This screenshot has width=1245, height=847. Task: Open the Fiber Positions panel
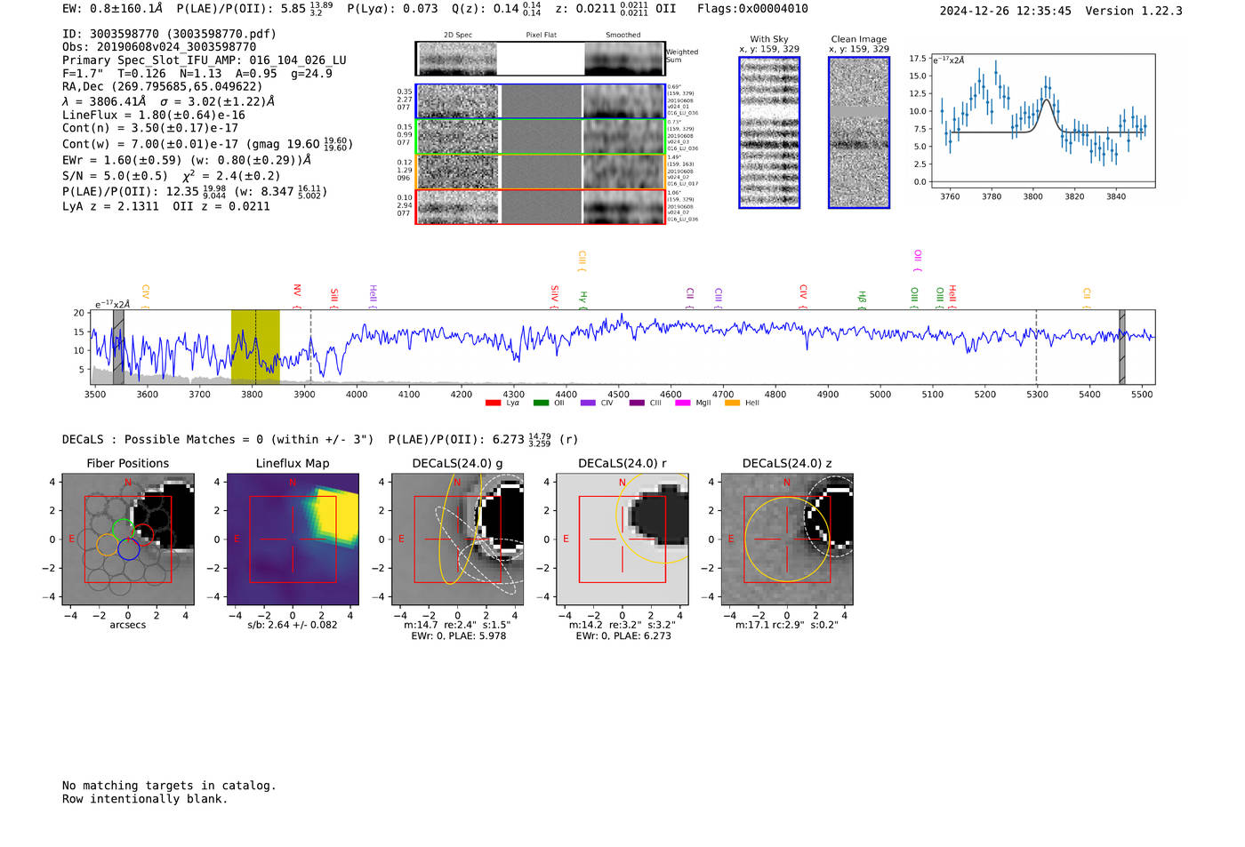click(128, 539)
